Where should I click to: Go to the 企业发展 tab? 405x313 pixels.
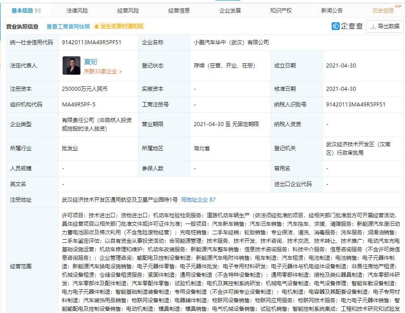230,10
